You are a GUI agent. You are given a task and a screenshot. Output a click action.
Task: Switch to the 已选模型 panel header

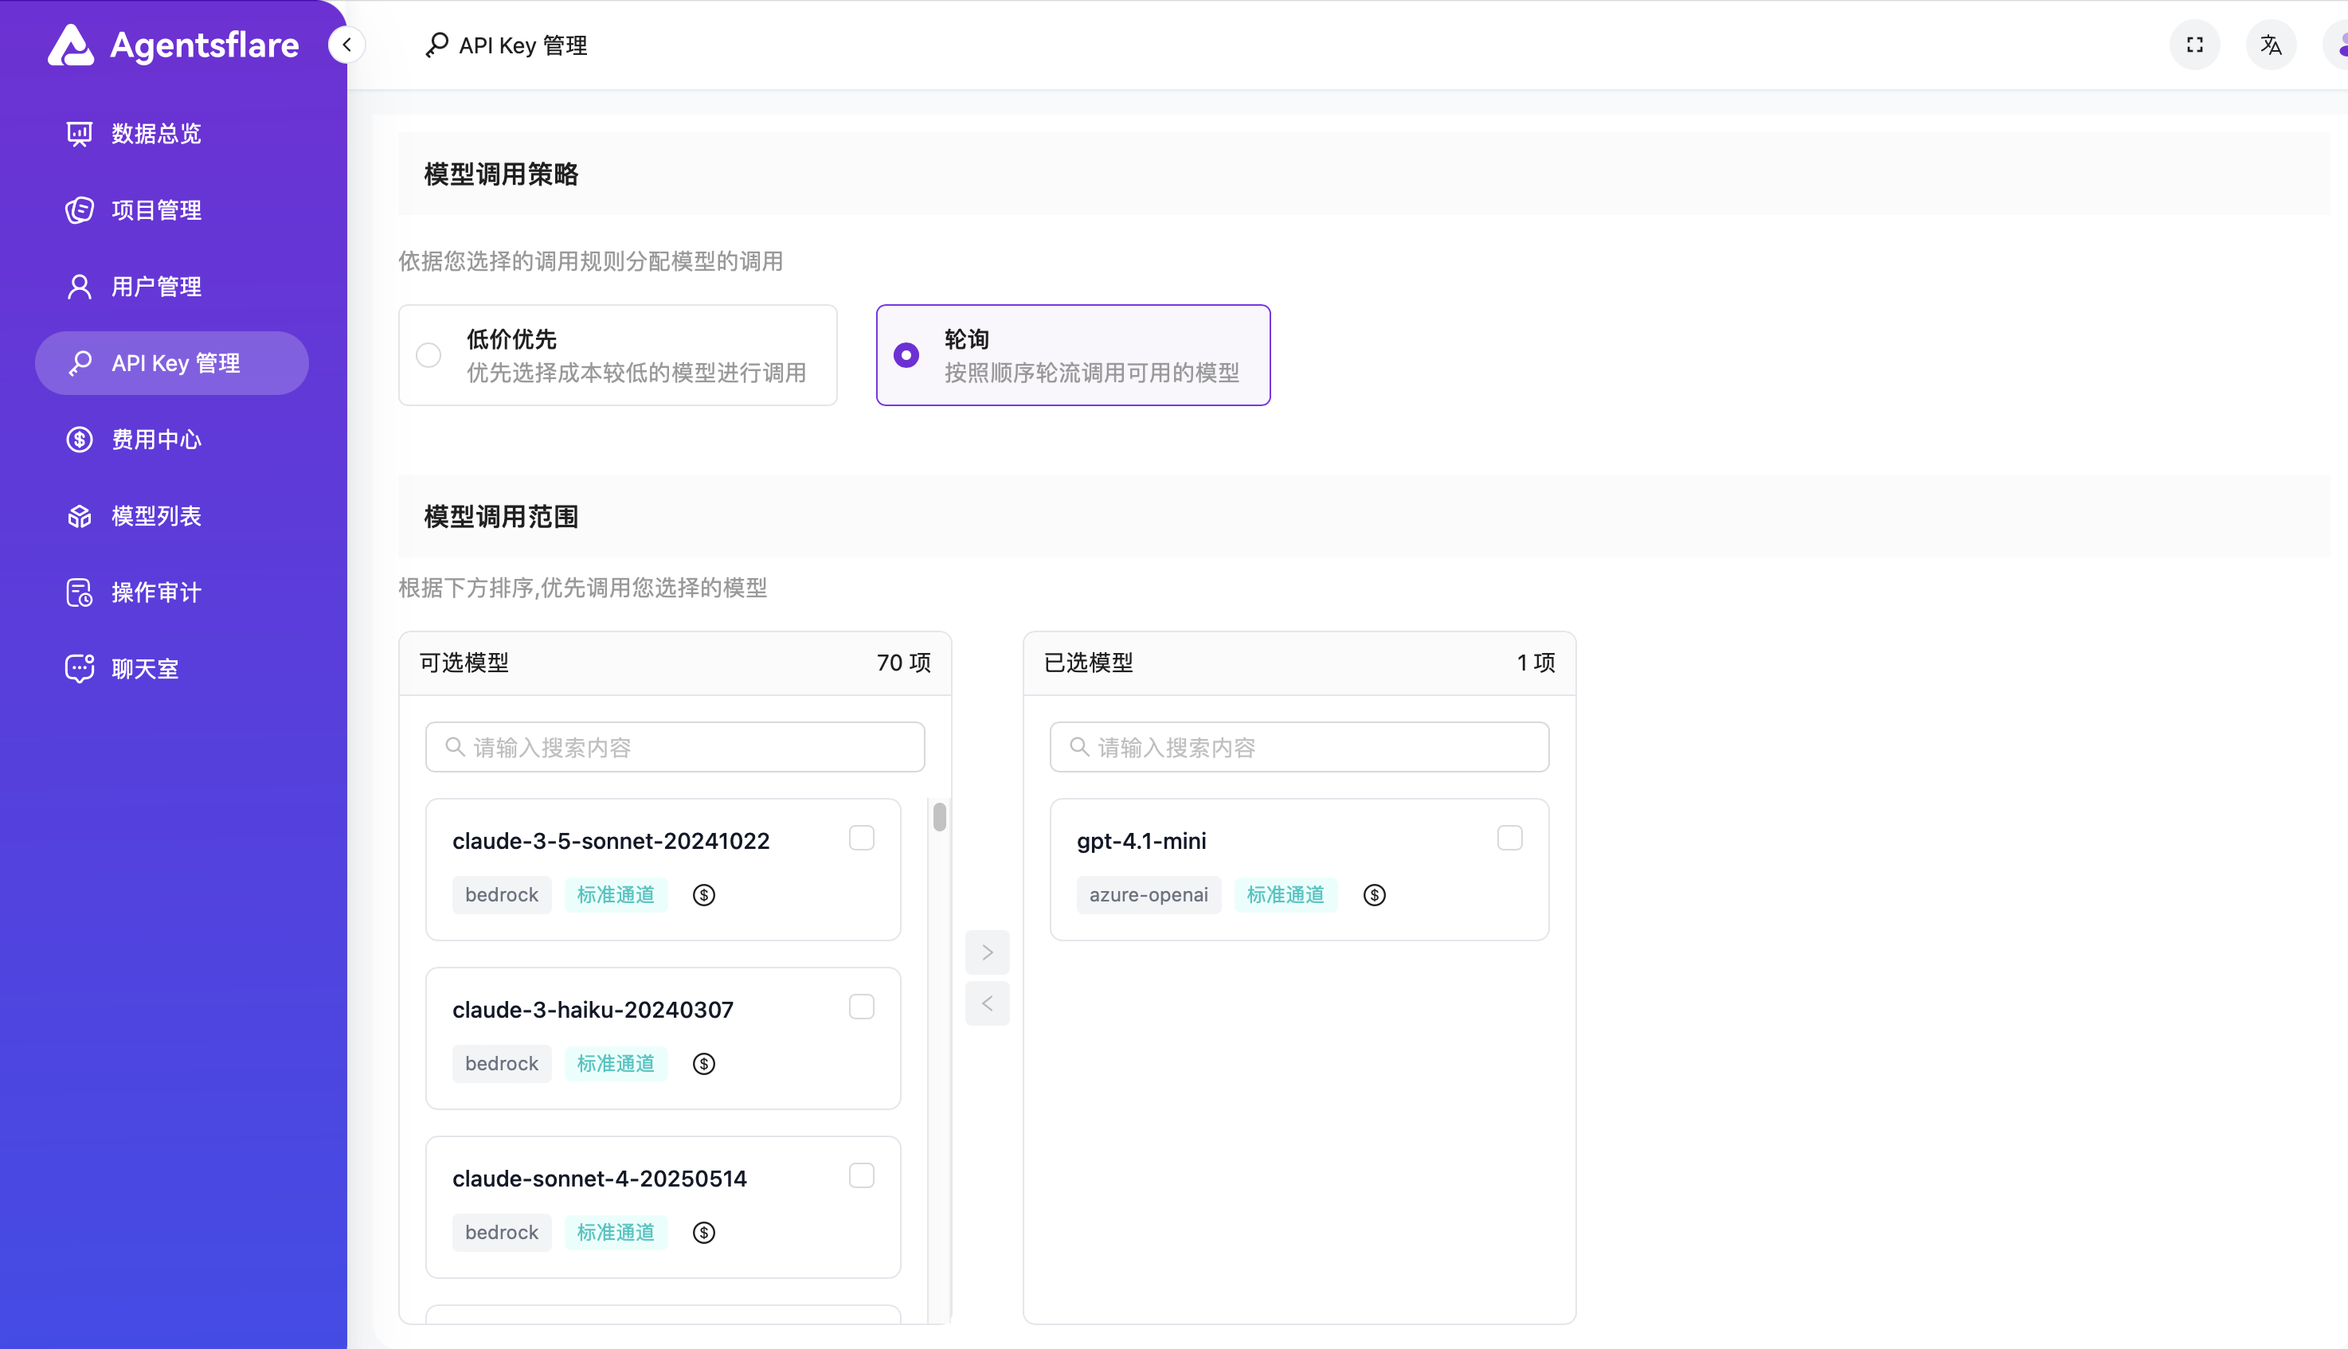pos(1090,663)
